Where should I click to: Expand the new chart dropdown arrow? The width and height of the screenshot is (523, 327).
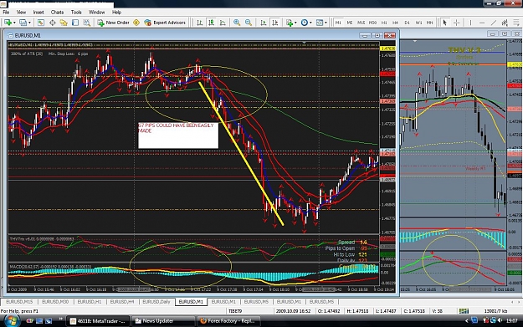14,23
